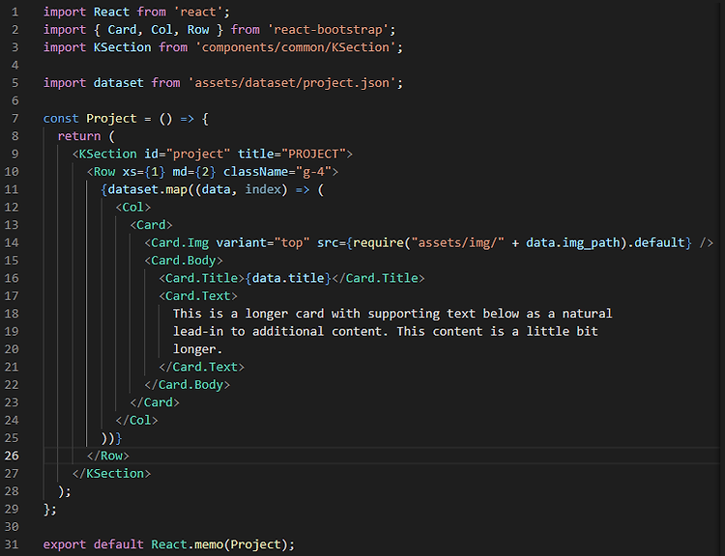The height and width of the screenshot is (556, 725).
Task: Click the closing Card tag on line 23
Action: 155,403
